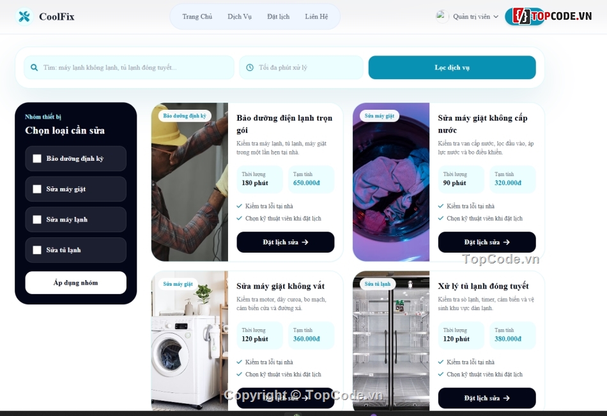The image size is (607, 416).
Task: Click Sửa máy giặt badge on purple card
Action: click(380, 116)
